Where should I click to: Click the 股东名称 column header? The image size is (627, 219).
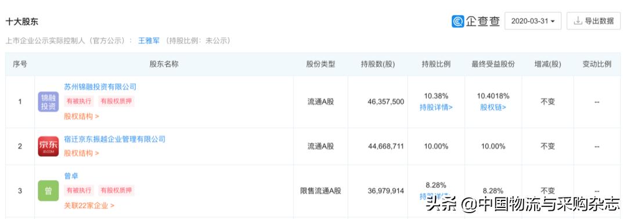(x=164, y=64)
